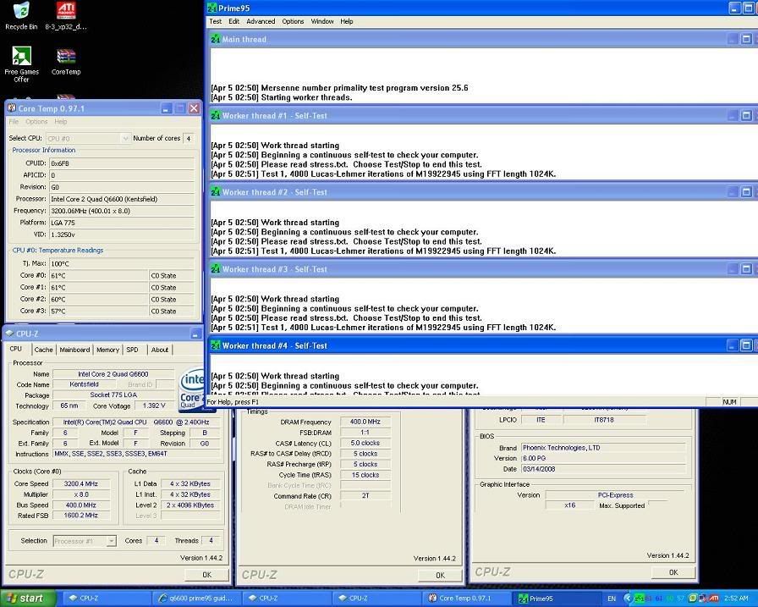Click OK in the CPU-Z processor window
This screenshot has width=758, height=607.
click(x=207, y=575)
